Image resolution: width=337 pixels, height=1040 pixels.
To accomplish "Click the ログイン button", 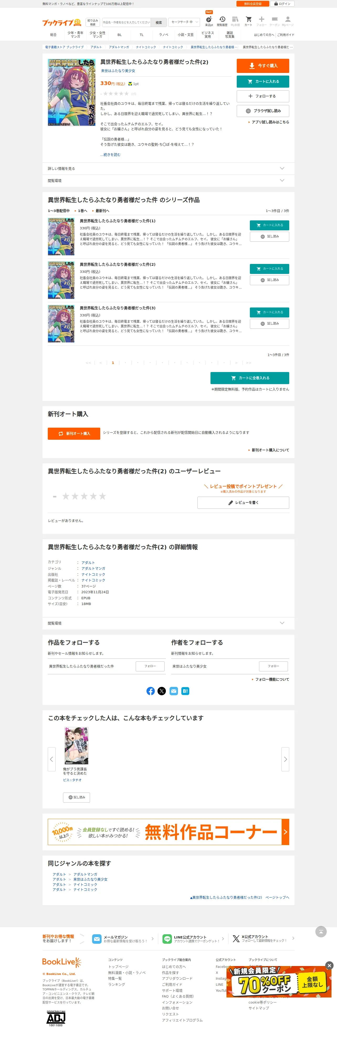I will coord(282,4).
